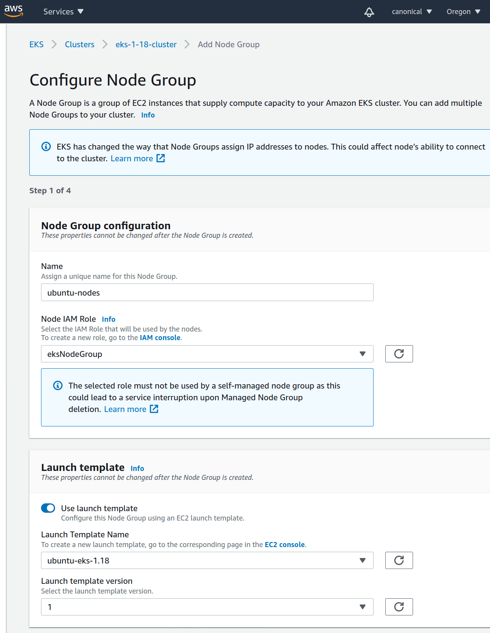Click info icon in selected role warning
The image size is (490, 633).
pos(58,385)
